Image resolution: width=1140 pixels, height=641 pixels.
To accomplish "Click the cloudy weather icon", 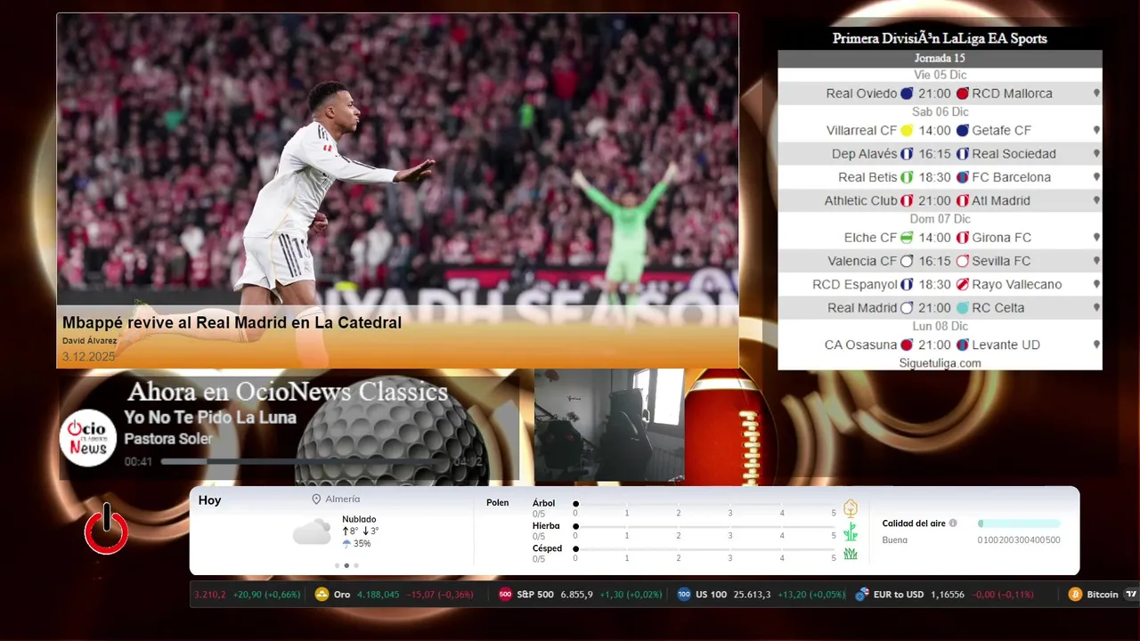I will point(312,532).
